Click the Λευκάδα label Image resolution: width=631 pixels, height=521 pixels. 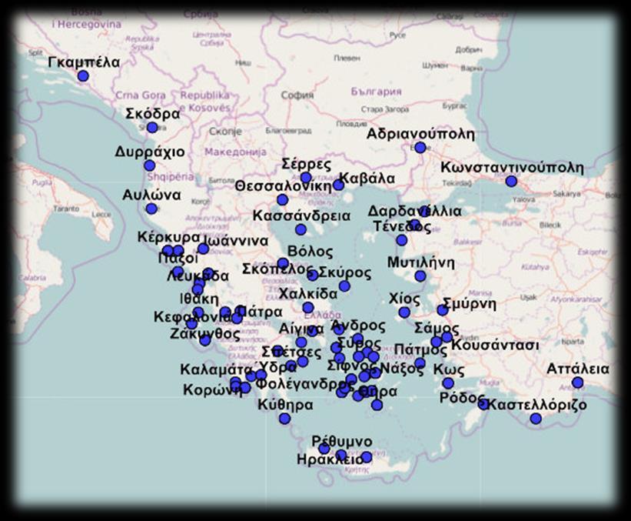point(198,276)
